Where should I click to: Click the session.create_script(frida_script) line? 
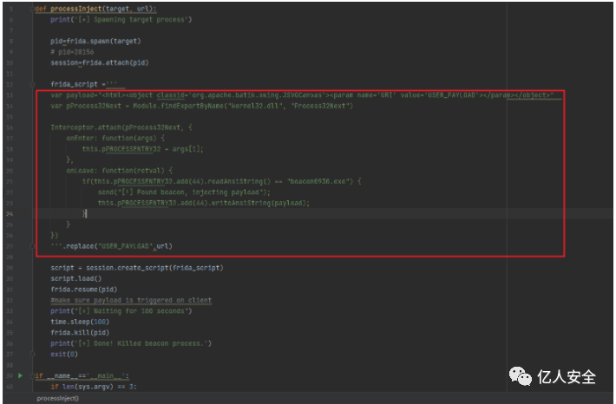137,268
